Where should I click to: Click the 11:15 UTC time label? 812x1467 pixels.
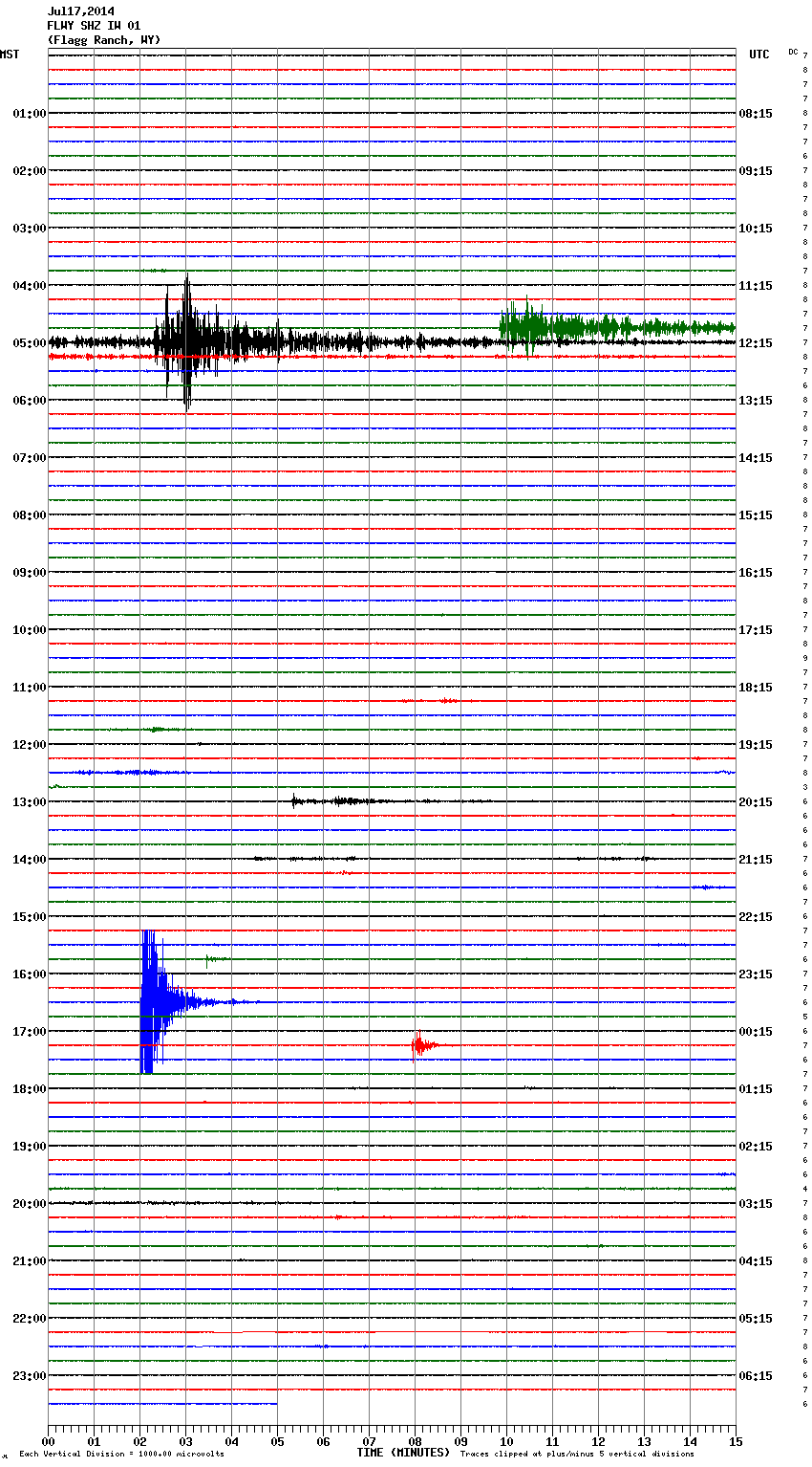point(756,286)
